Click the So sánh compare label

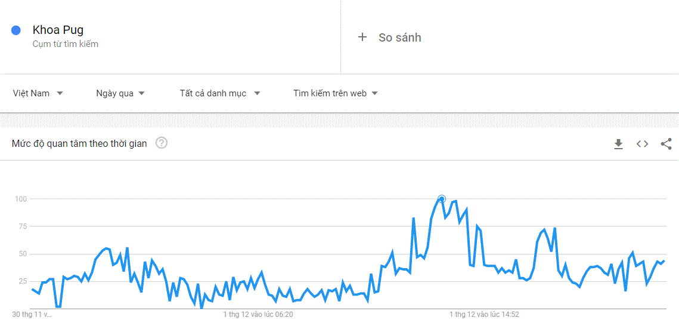[x=399, y=37]
